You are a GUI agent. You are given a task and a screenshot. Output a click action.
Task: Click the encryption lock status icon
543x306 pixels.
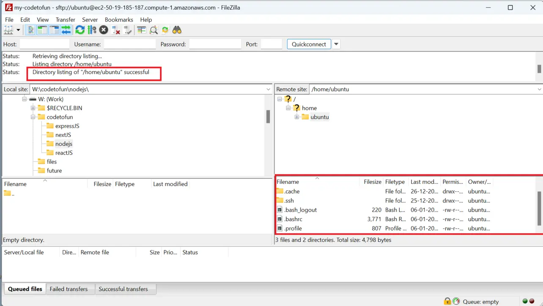(x=447, y=301)
